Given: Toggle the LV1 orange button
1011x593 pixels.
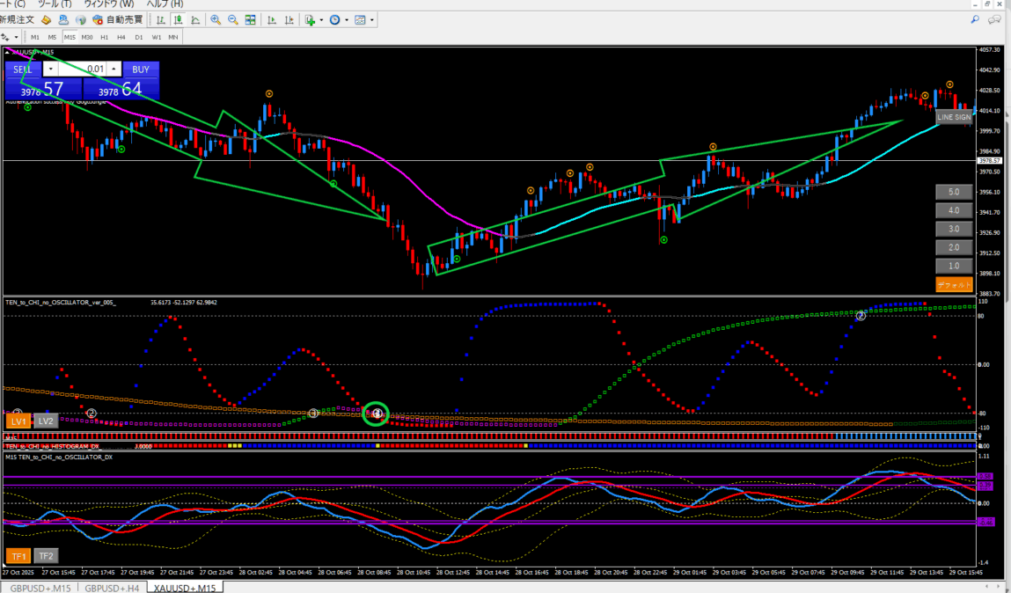Looking at the screenshot, I should pyautogui.click(x=18, y=421).
